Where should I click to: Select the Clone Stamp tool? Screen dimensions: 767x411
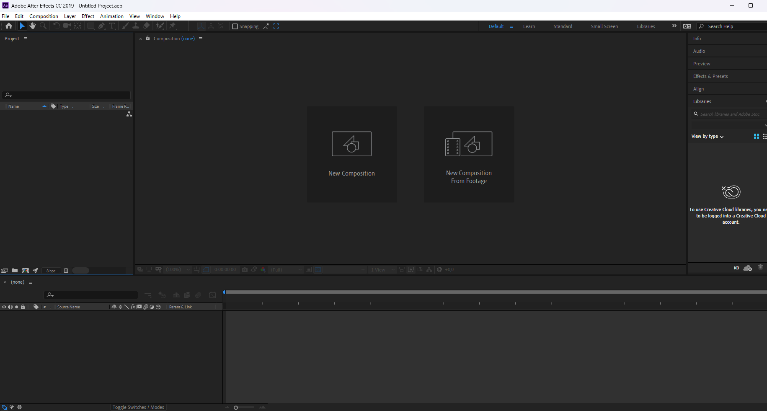coord(136,26)
